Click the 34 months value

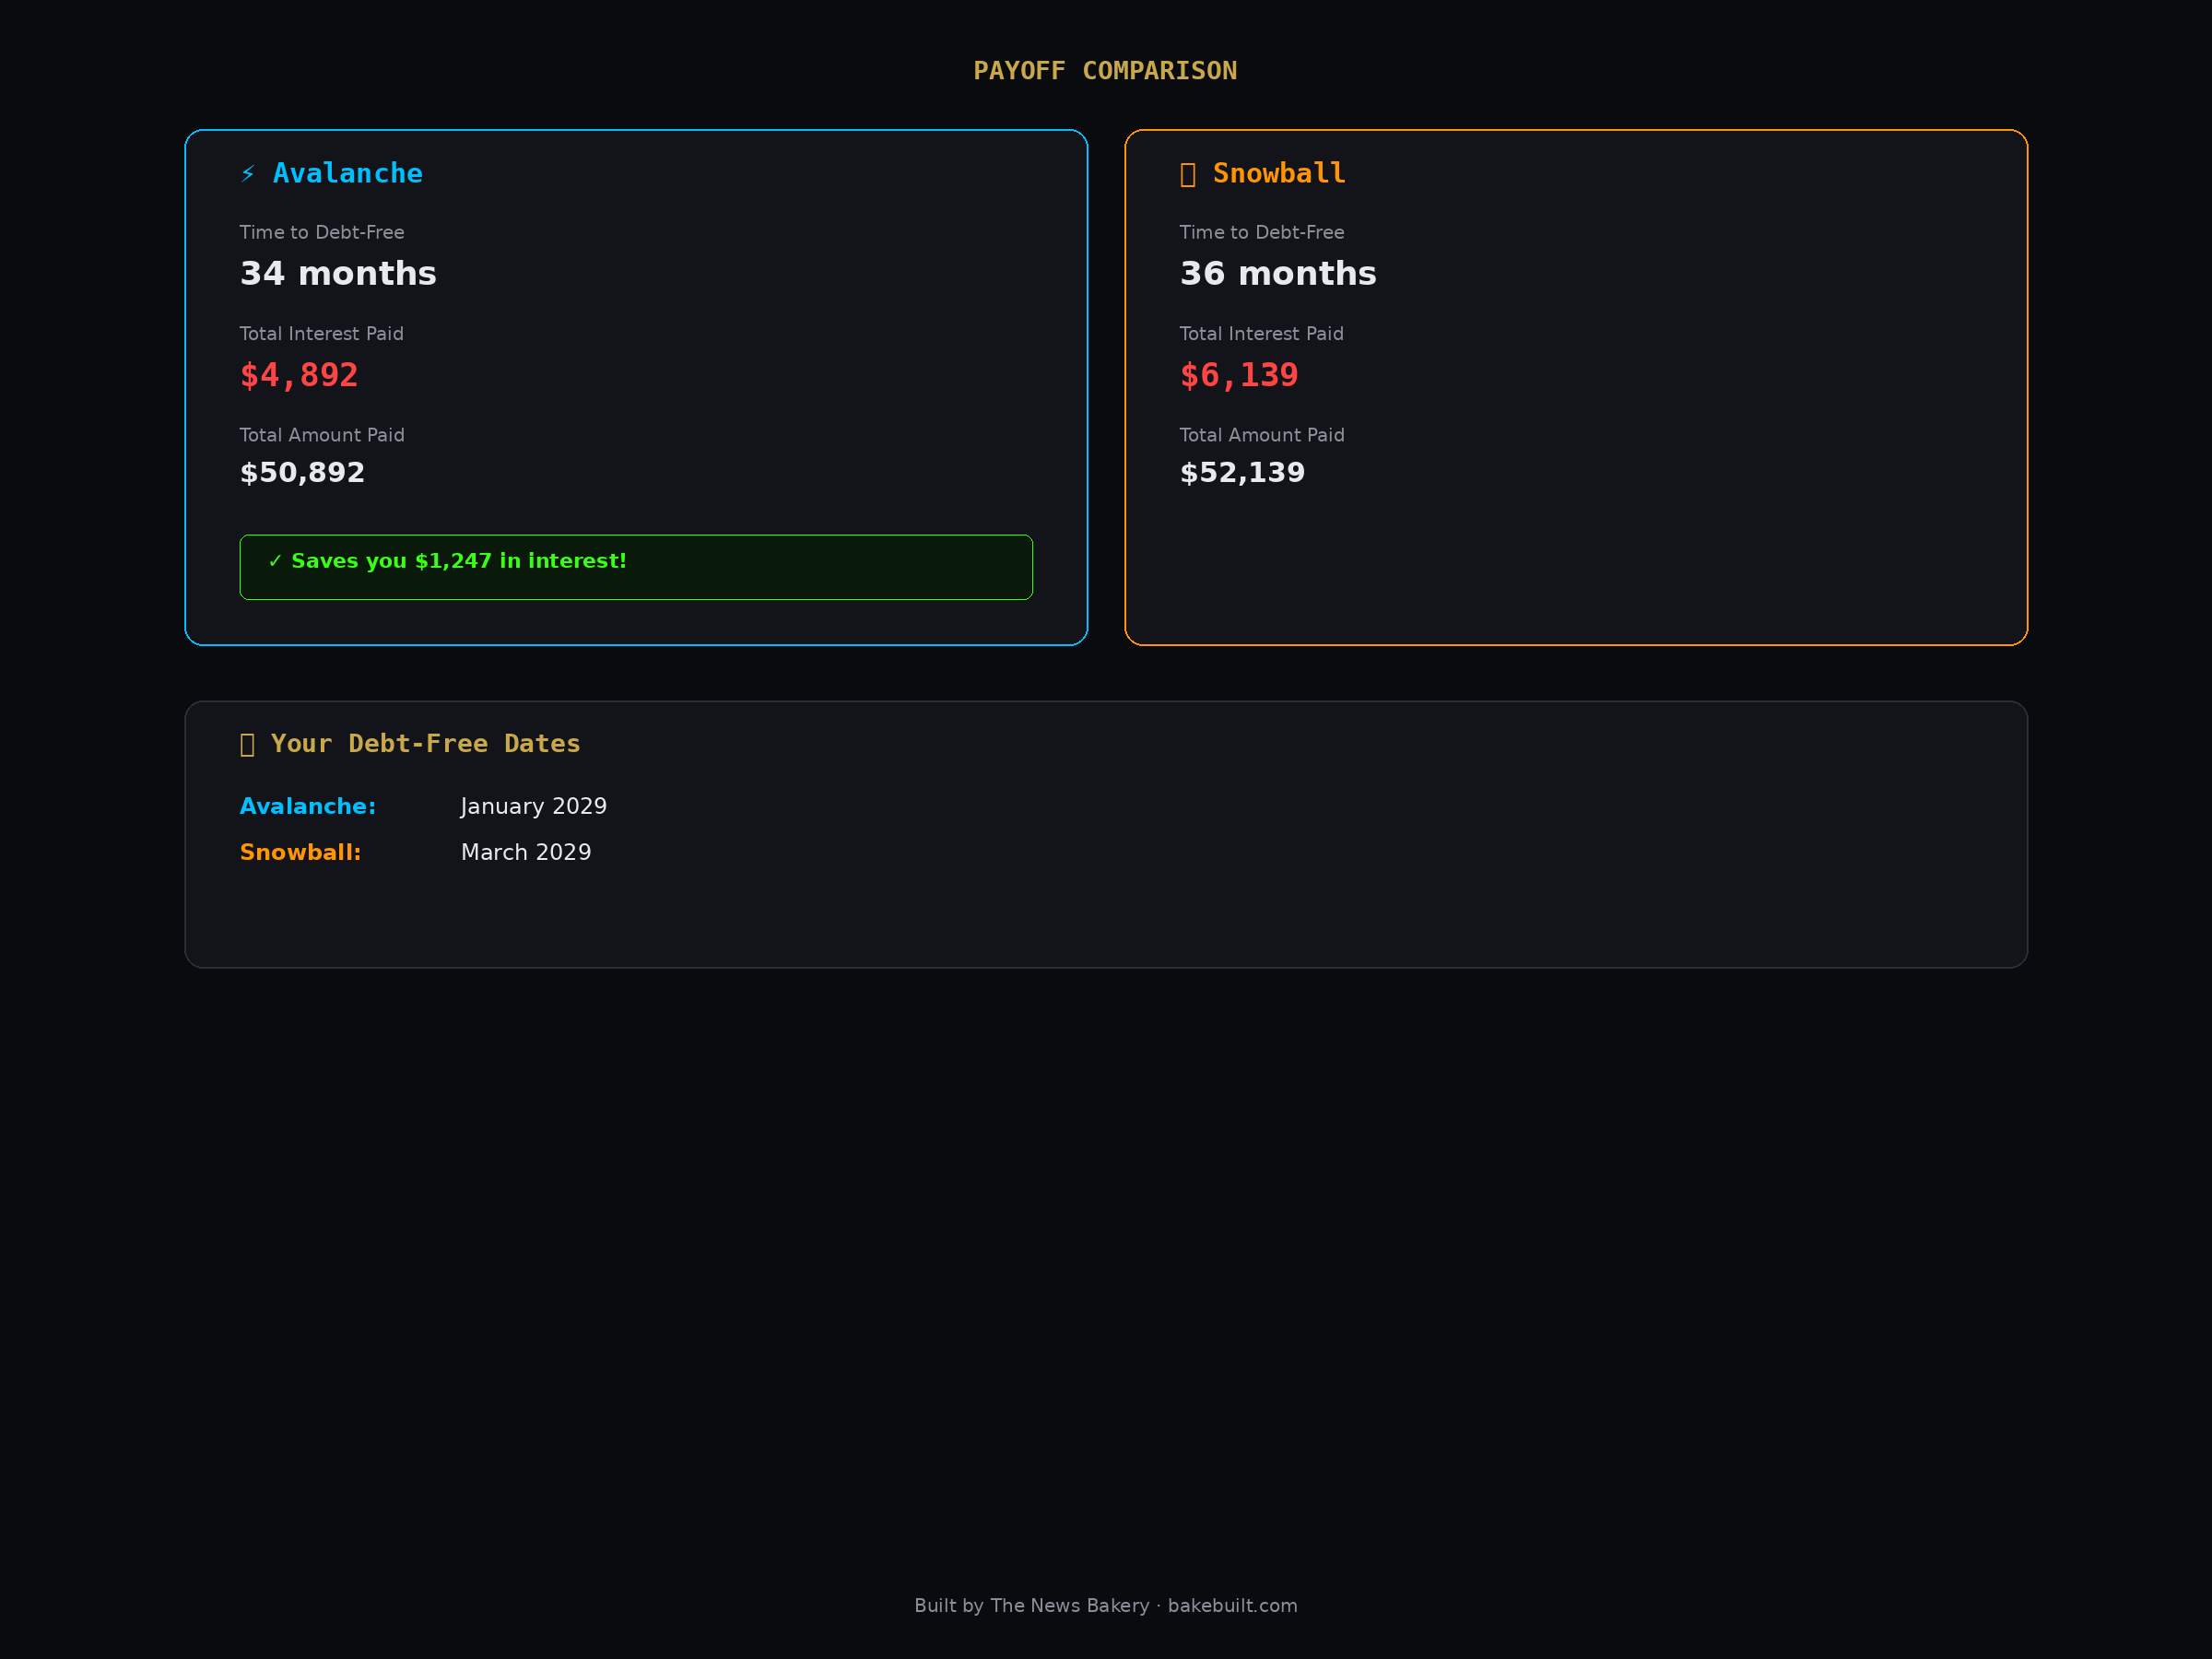[338, 273]
